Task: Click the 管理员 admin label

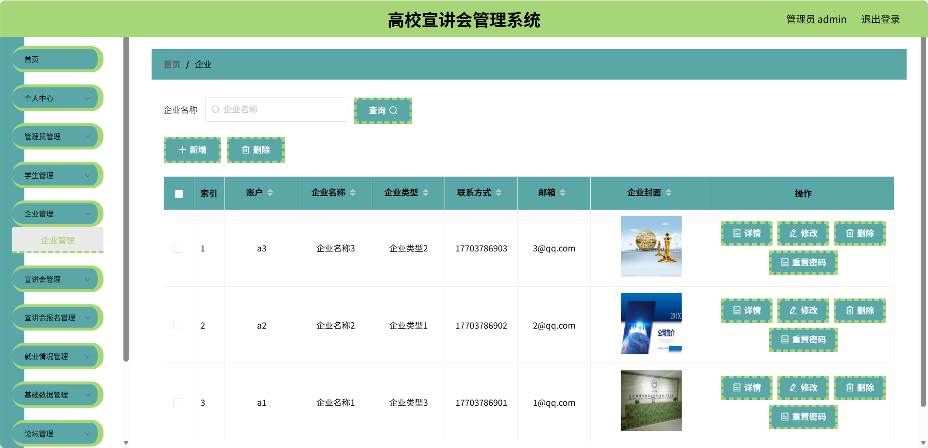Action: [x=816, y=19]
